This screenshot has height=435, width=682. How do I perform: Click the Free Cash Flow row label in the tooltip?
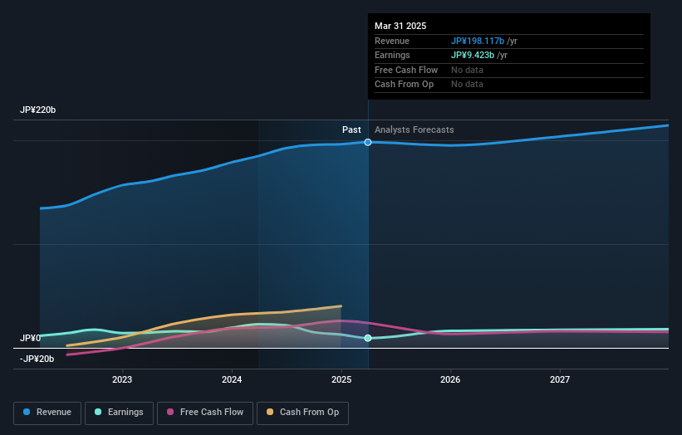406,70
